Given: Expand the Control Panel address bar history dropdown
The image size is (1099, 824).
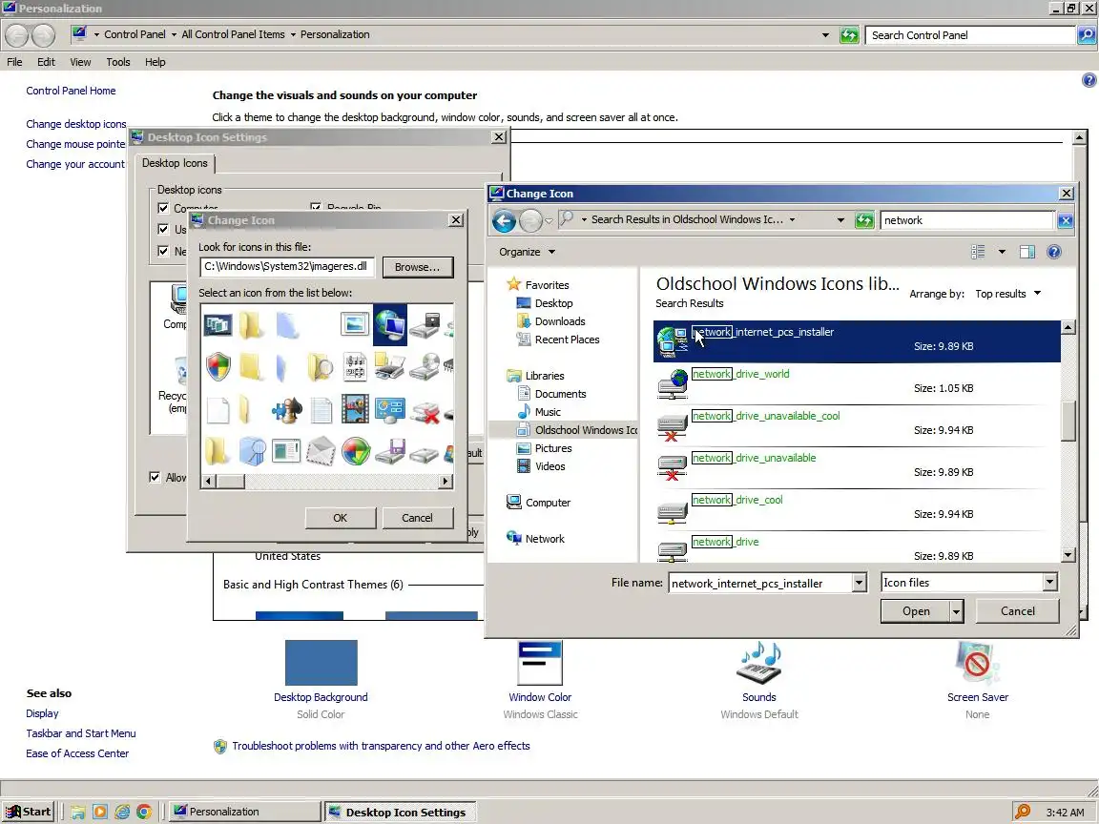Looking at the screenshot, I should (825, 35).
